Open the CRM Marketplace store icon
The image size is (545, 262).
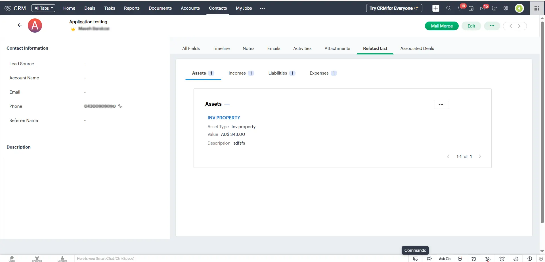click(494, 8)
